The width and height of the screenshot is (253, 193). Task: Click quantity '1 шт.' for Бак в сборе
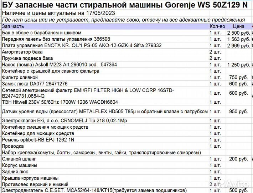click(215, 33)
